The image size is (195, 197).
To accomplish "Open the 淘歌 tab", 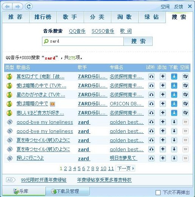I will point(125,17).
